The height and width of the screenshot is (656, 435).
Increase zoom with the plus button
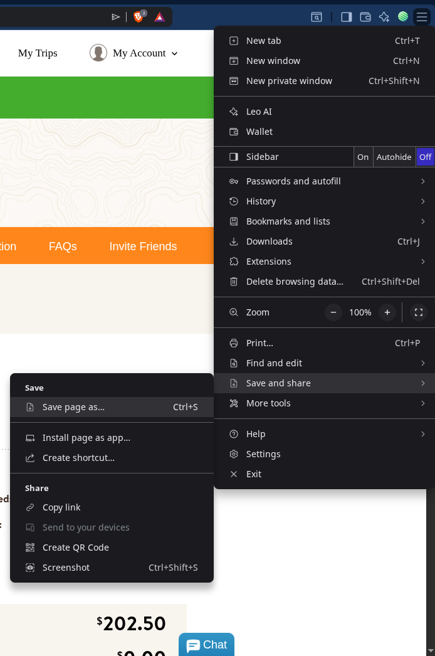tap(387, 312)
